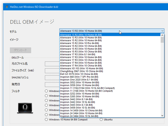
Task: Select Inspiron One 2020 (Win 8.1 64-Bit)
Action: tap(110, 80)
